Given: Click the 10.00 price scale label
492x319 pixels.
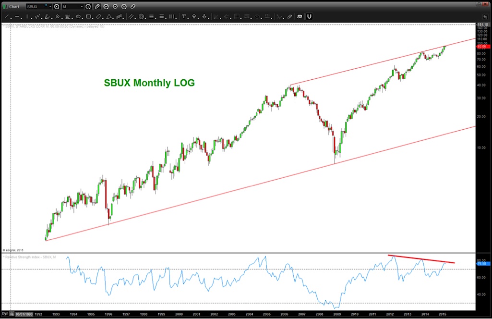Looking at the screenshot, I should [481, 147].
